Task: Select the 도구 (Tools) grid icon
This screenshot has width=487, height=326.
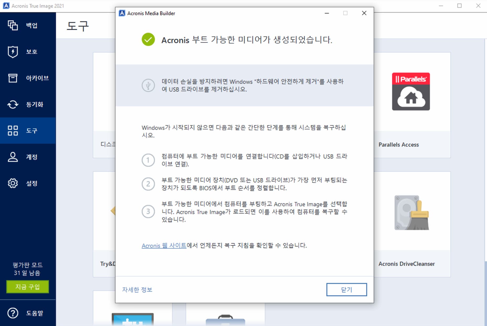Action: (x=13, y=131)
